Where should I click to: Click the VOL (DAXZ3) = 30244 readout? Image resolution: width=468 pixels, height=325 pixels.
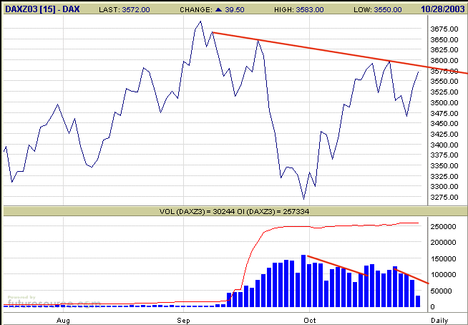click(197, 212)
